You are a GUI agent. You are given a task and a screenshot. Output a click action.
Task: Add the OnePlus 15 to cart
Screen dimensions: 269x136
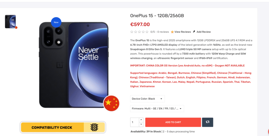pyautogui.click(x=173, y=122)
